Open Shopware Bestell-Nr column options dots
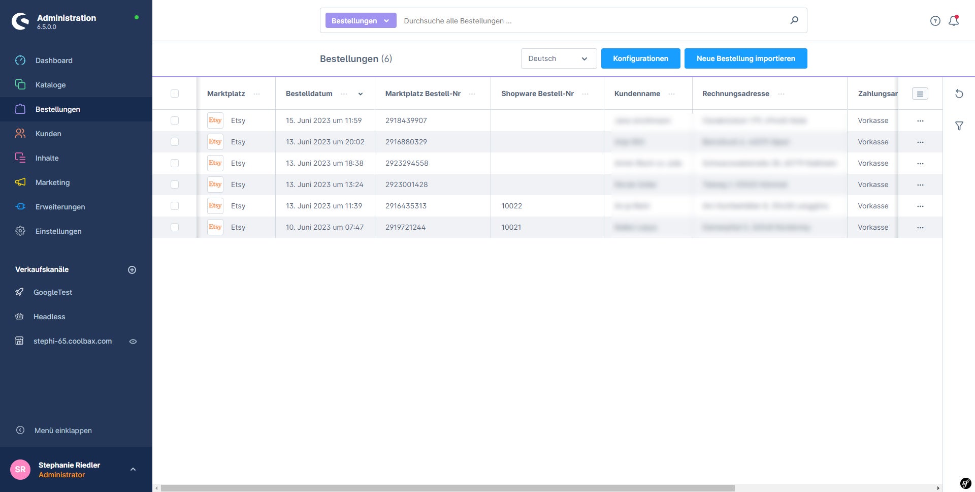Viewport: 975px width, 492px height. (x=586, y=94)
